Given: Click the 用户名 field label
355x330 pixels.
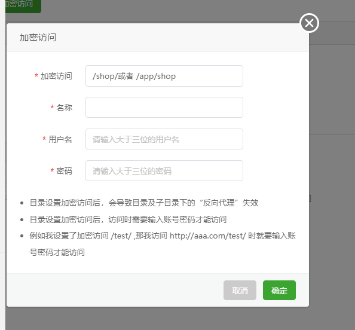Looking at the screenshot, I should point(60,139).
